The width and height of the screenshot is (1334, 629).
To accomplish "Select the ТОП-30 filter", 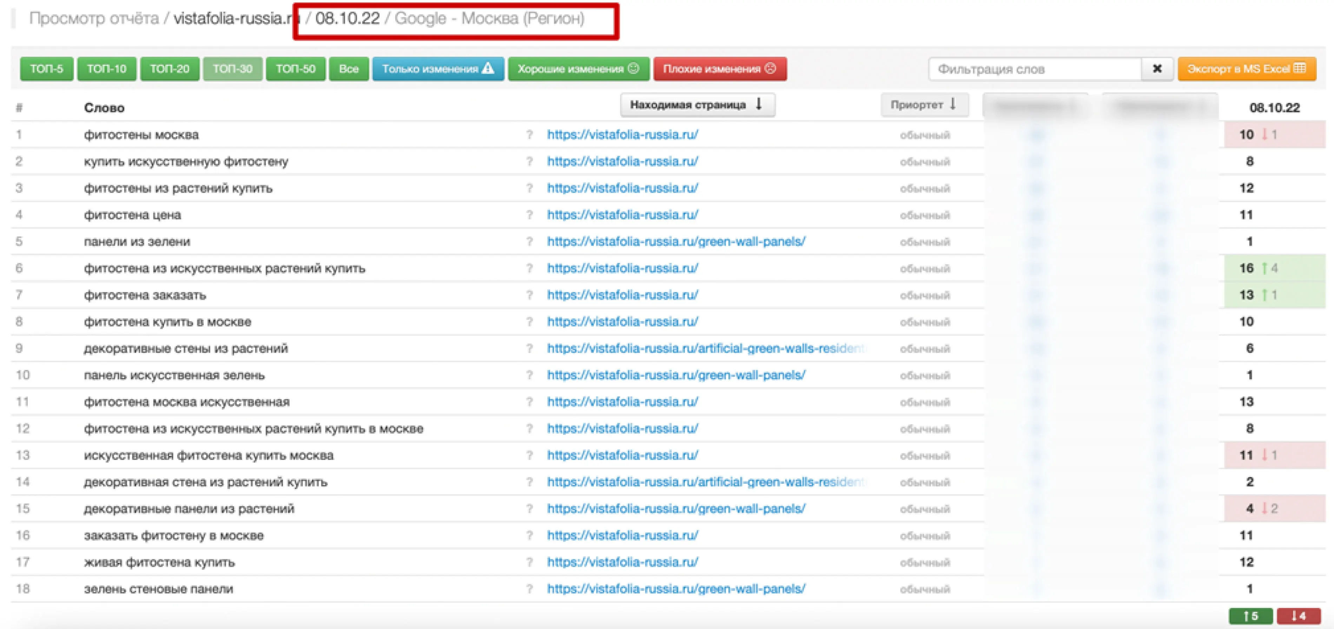I will (x=232, y=69).
